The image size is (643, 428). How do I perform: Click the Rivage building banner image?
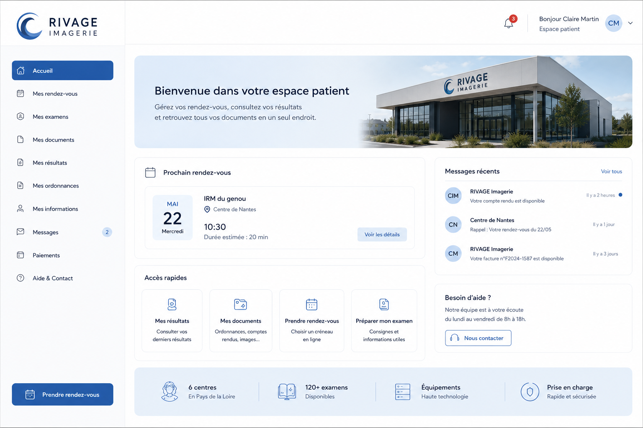[495, 102]
